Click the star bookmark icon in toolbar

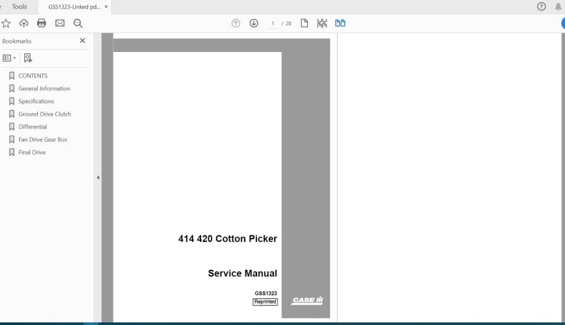click(6, 23)
